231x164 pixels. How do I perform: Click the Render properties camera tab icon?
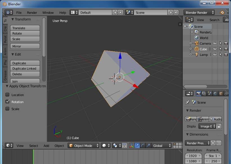[x=198, y=94]
